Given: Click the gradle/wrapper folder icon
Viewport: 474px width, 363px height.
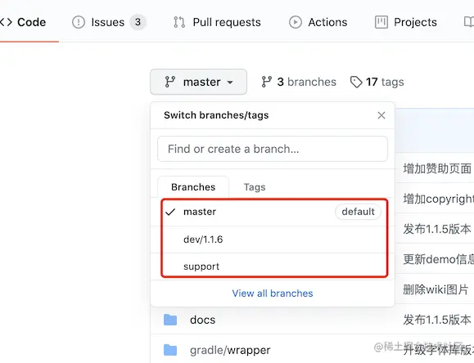Looking at the screenshot, I should tap(170, 350).
